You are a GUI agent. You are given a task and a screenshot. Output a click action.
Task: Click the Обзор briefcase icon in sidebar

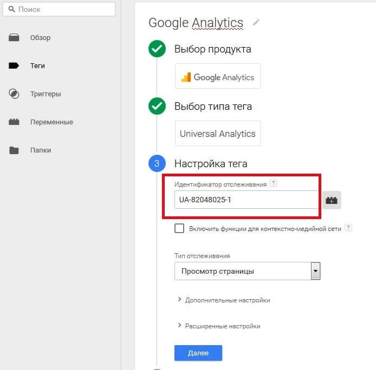[14, 38]
